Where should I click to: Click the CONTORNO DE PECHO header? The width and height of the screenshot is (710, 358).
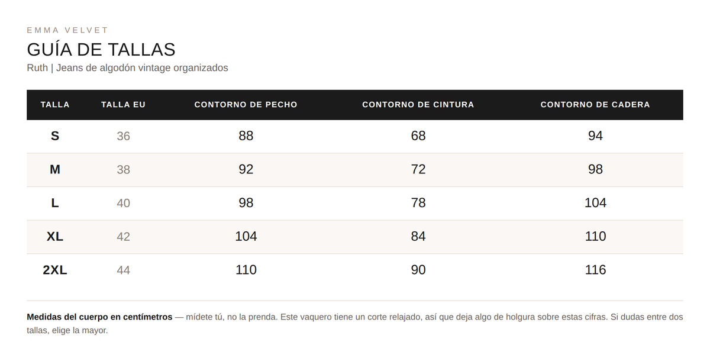point(246,105)
